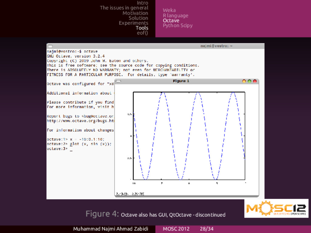Viewport: 311px width, 233px height.
Task: Click the Figure 1 window menu button
Action: click(118, 81)
